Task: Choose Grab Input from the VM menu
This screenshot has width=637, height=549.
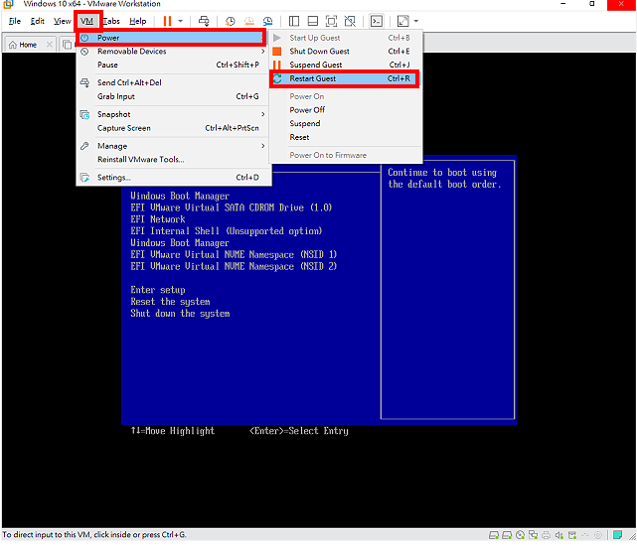Action: [173, 96]
